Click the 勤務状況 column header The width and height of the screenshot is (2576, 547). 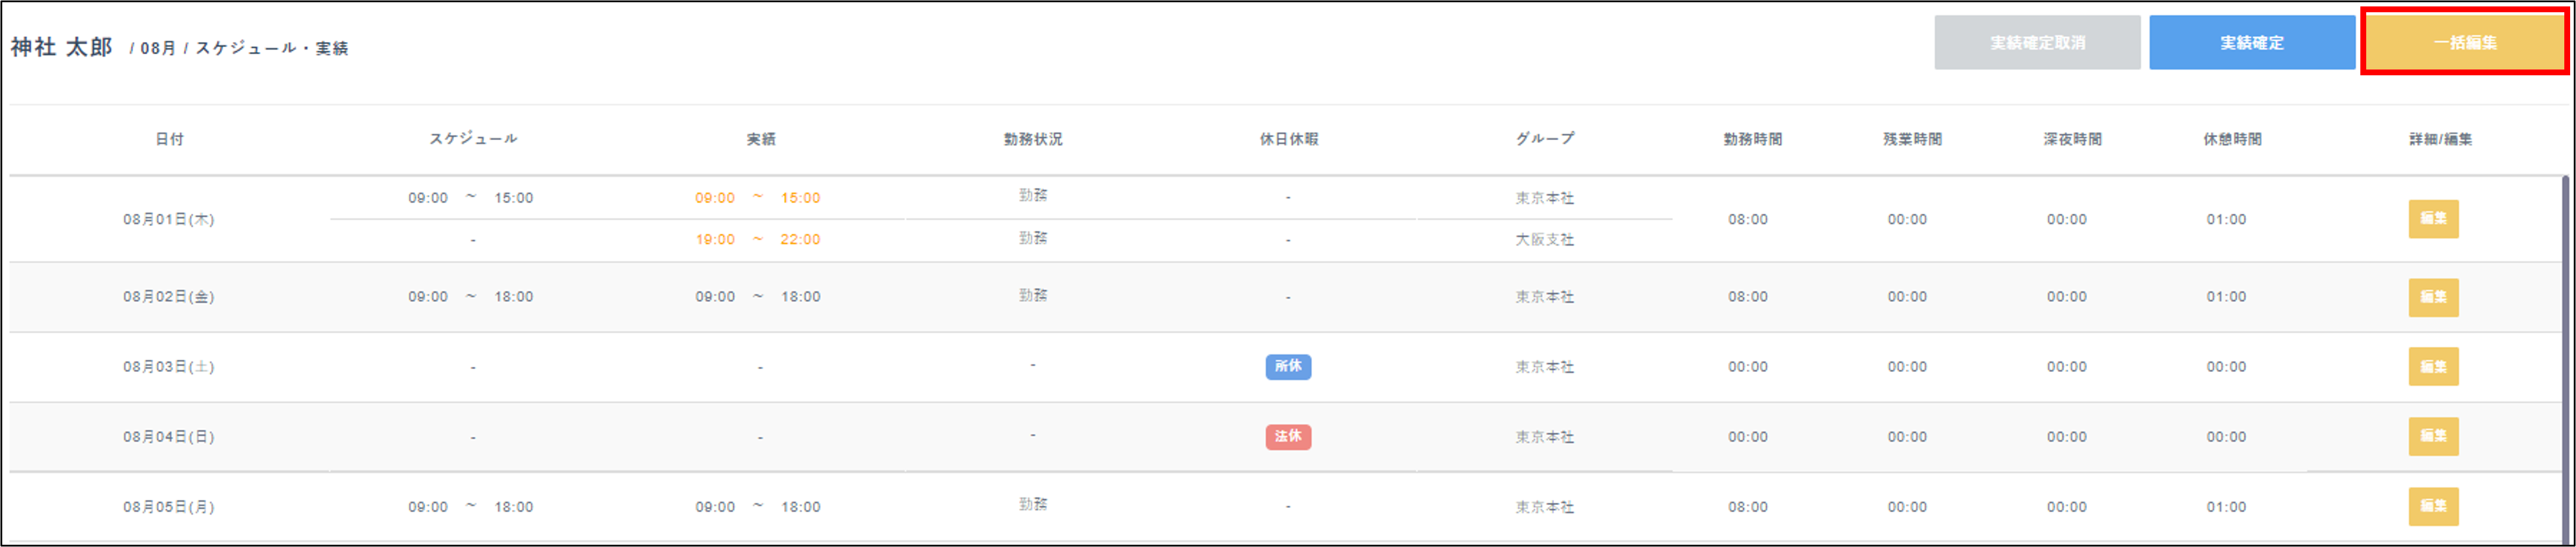1032,139
